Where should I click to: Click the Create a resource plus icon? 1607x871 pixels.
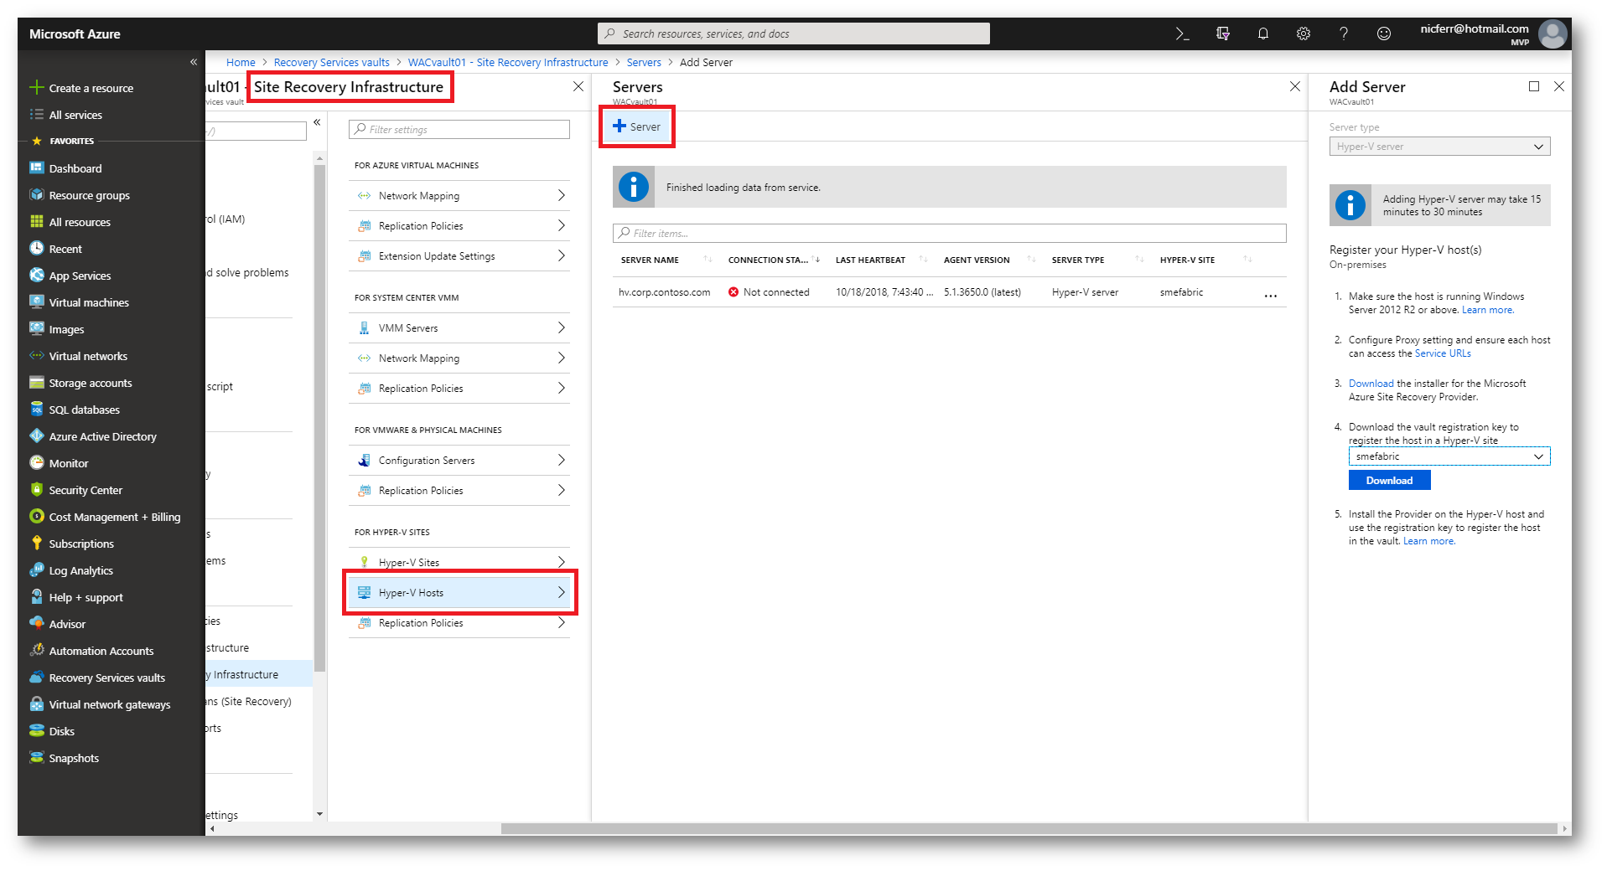point(37,88)
